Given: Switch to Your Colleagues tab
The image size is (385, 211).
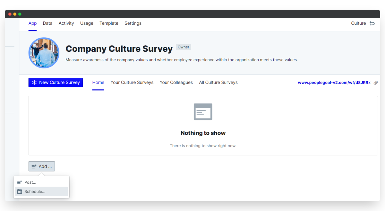Looking at the screenshot, I should tap(176, 83).
